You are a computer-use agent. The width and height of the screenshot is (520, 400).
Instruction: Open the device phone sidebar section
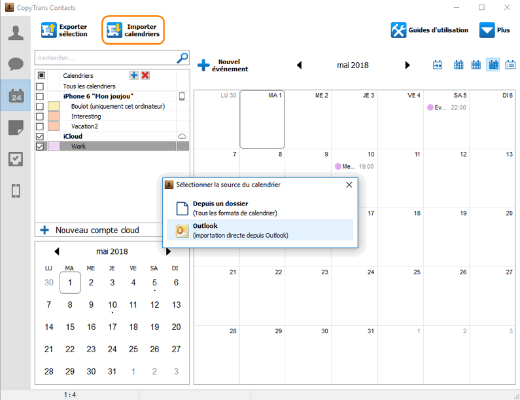16,191
